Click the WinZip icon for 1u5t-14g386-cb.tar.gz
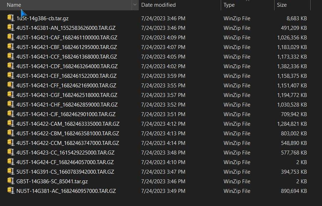Screen dimensions: 322x206 (x=11, y=18)
